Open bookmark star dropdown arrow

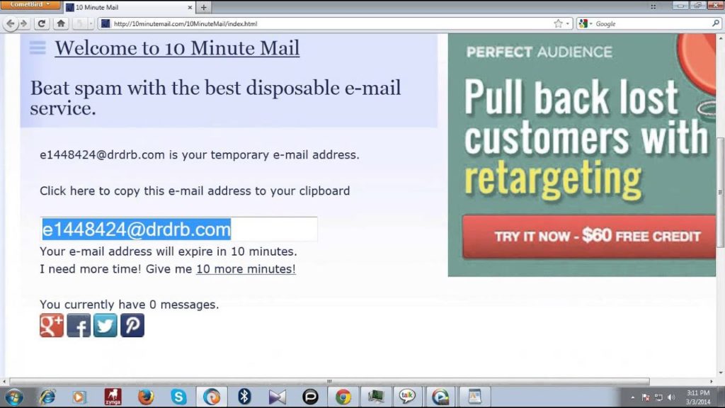tap(568, 23)
